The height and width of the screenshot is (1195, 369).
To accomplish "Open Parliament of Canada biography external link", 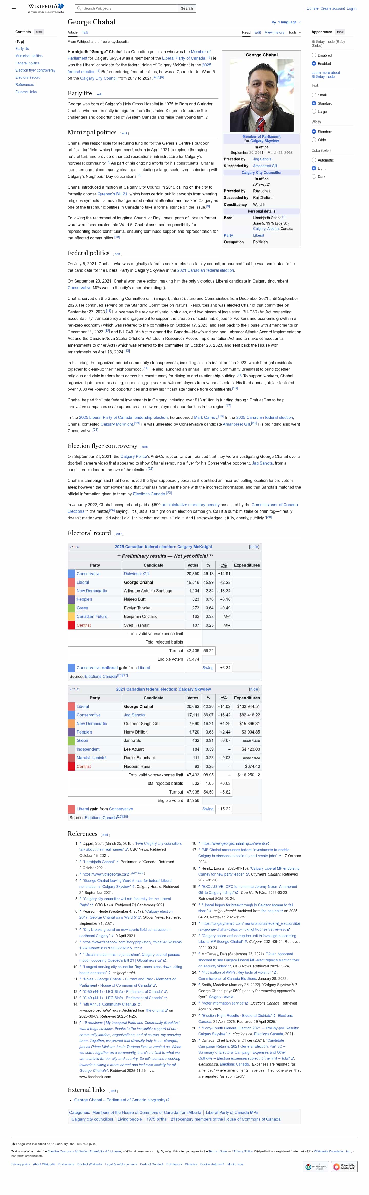I will coord(121,1100).
